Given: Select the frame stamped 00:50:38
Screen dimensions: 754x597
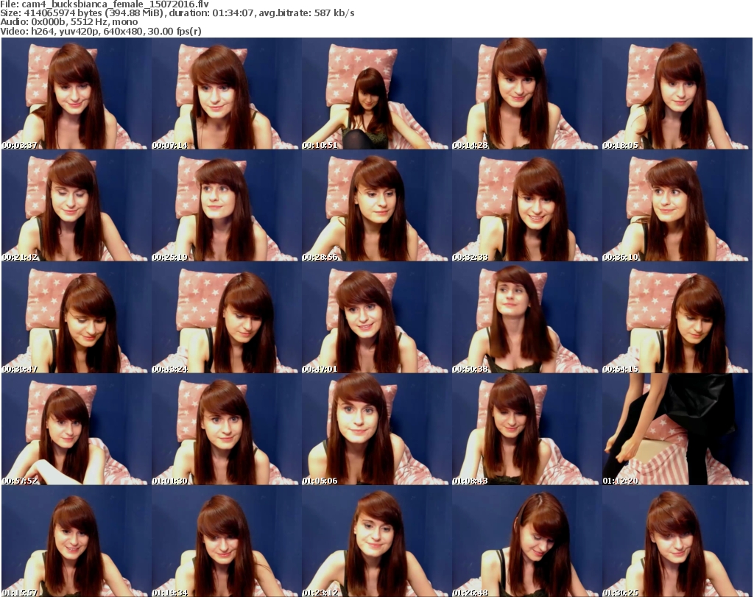Looking at the screenshot, I should pos(526,317).
